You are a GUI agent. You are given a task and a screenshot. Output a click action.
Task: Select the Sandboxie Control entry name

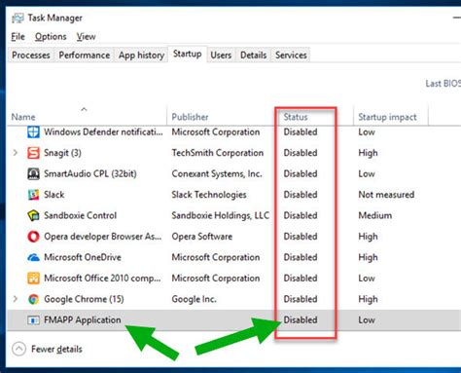point(80,215)
